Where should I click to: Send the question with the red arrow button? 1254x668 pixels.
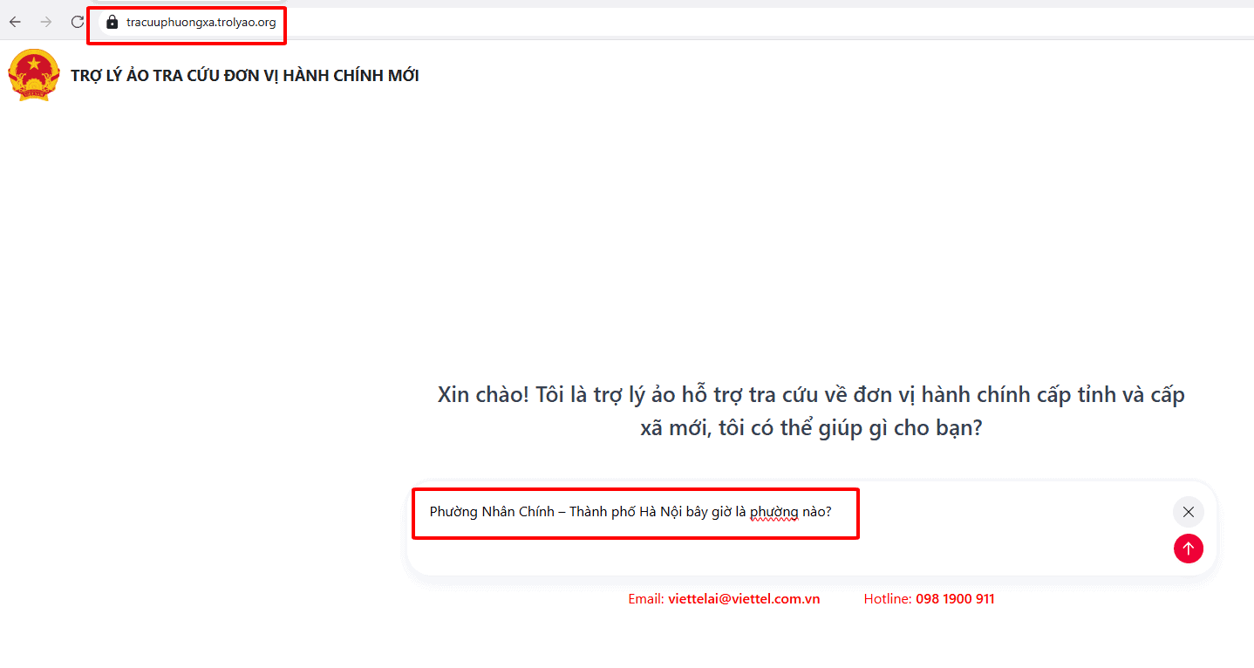click(x=1188, y=549)
